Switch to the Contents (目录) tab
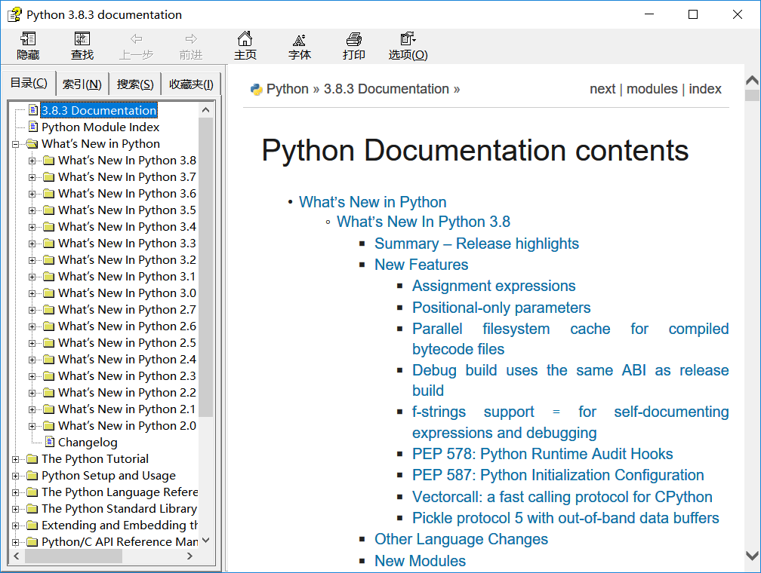This screenshot has width=761, height=573. click(29, 83)
